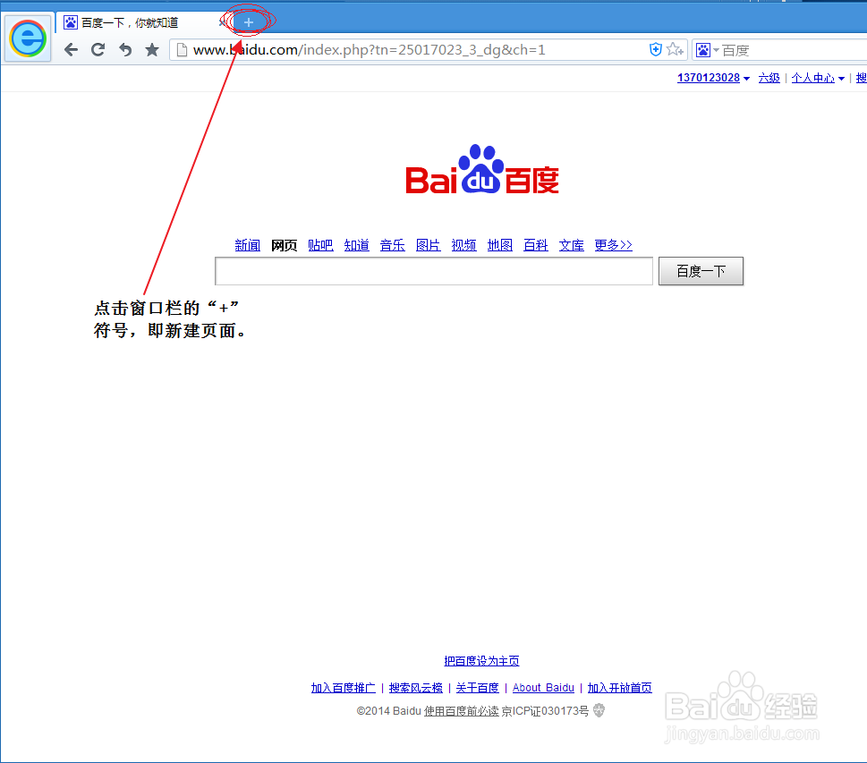Click the 360 browser logo icon
The height and width of the screenshot is (763, 867).
[x=28, y=38]
